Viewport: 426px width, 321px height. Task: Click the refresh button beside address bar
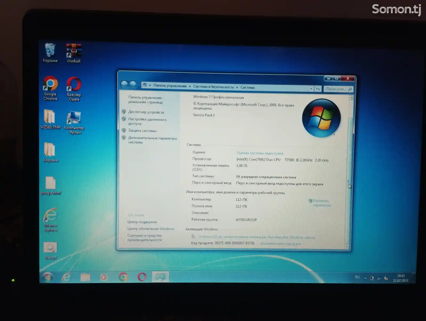point(318,89)
